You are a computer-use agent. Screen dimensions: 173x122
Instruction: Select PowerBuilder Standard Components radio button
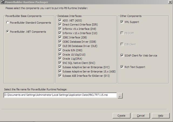click(8, 23)
